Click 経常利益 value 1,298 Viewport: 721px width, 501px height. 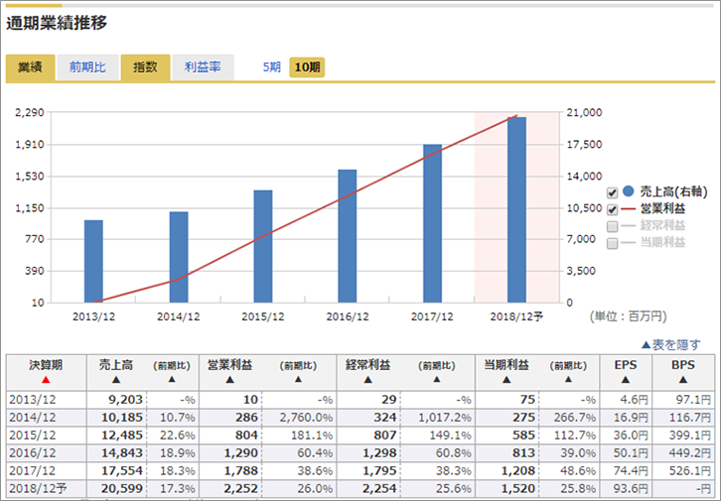[x=379, y=453]
